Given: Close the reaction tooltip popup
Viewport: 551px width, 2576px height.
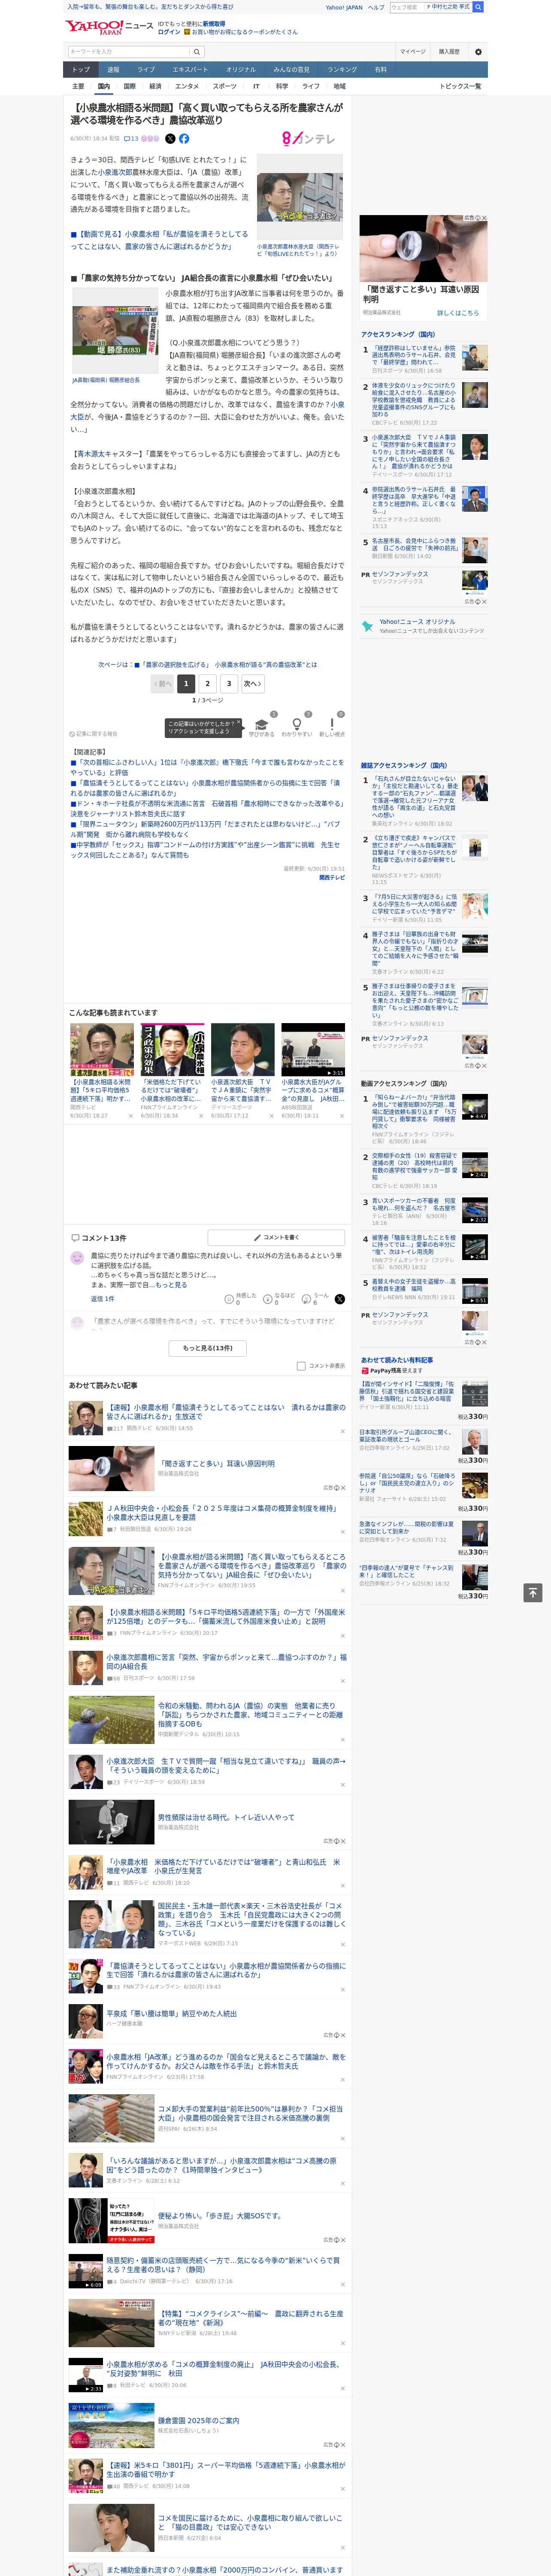Looking at the screenshot, I should pyautogui.click(x=240, y=723).
